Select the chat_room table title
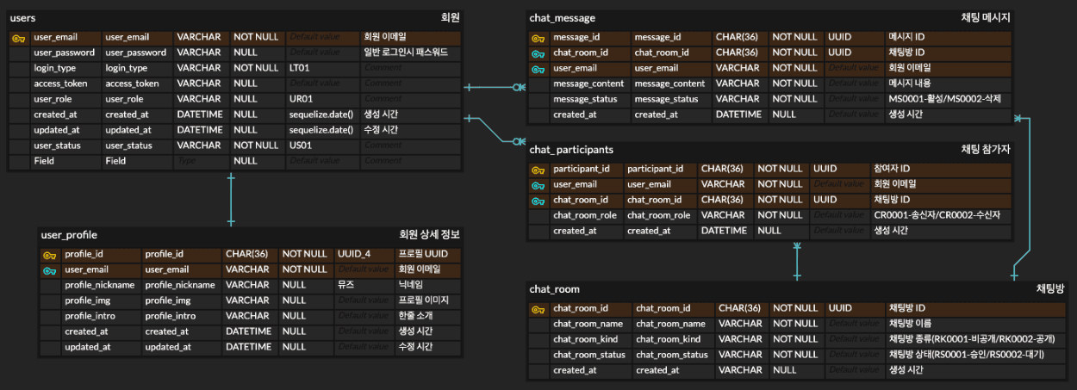The height and width of the screenshot is (390, 1077). 555,289
